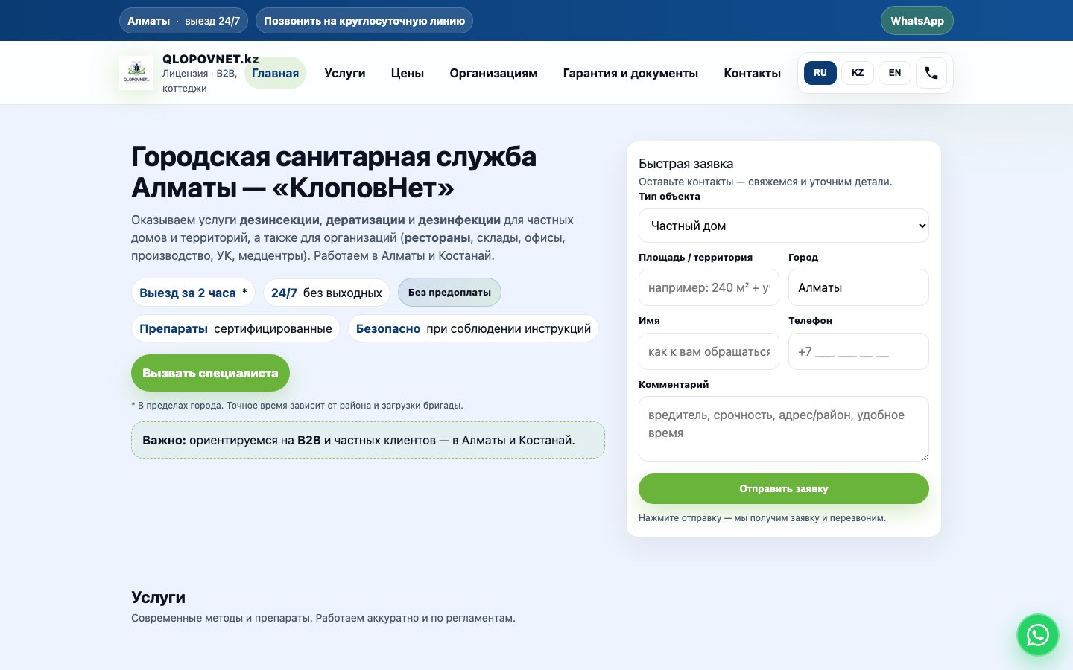Click the Лицензия B2B коттеджи tagline
The image size is (1073, 670).
click(x=200, y=80)
